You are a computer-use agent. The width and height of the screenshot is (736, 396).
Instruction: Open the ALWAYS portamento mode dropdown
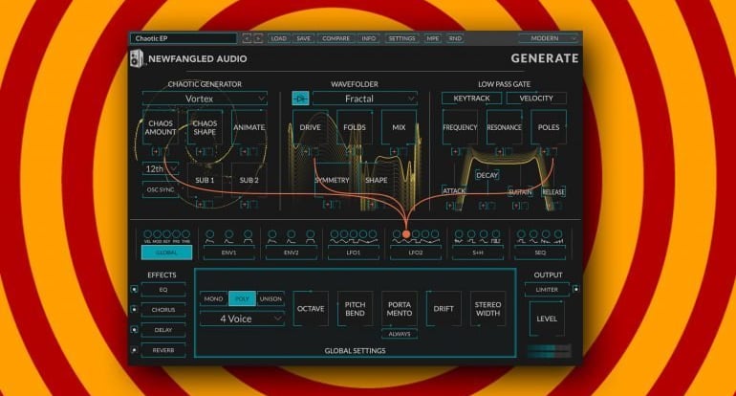coord(400,334)
